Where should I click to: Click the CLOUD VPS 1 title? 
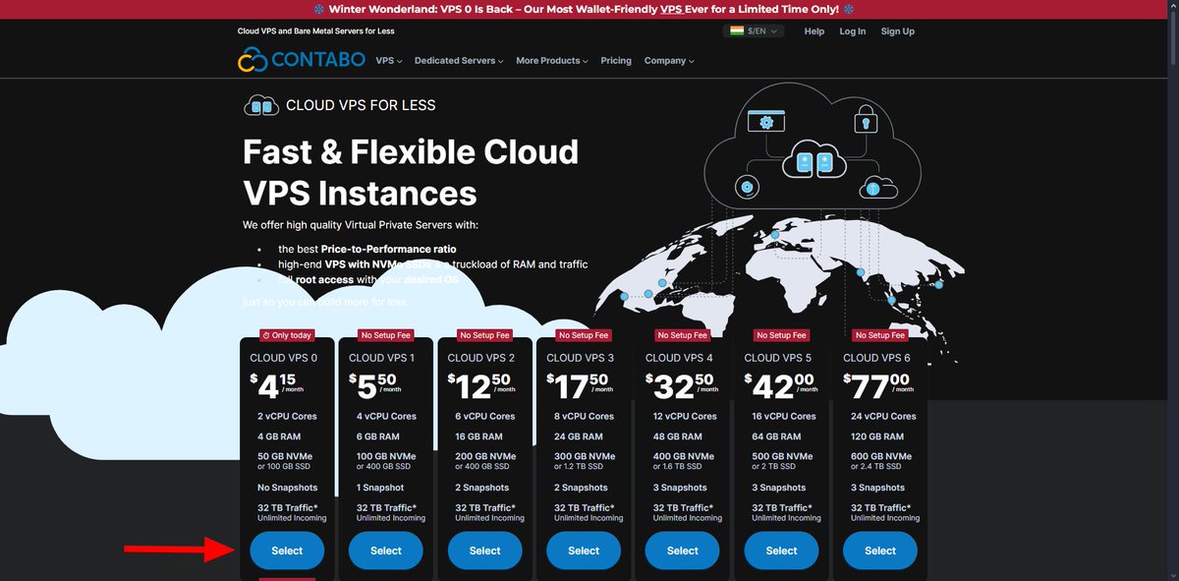382,358
